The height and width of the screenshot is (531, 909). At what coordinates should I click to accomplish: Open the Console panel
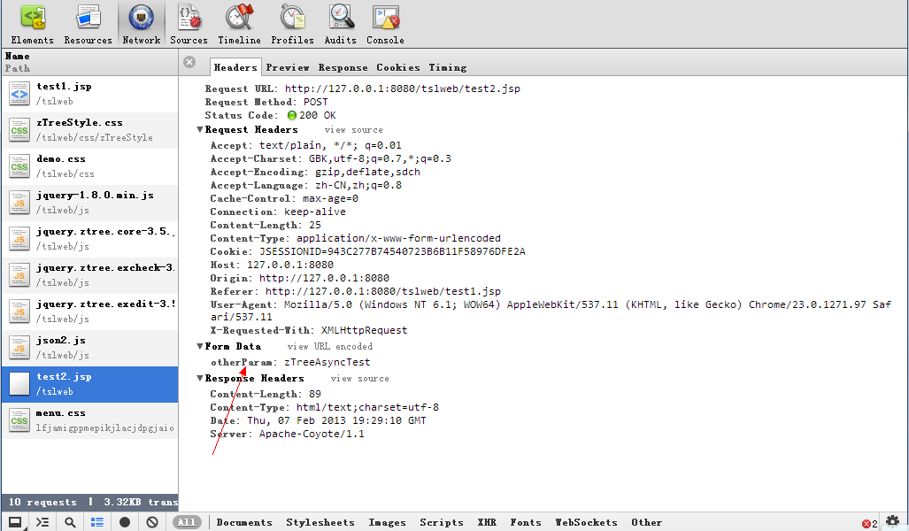(x=386, y=25)
